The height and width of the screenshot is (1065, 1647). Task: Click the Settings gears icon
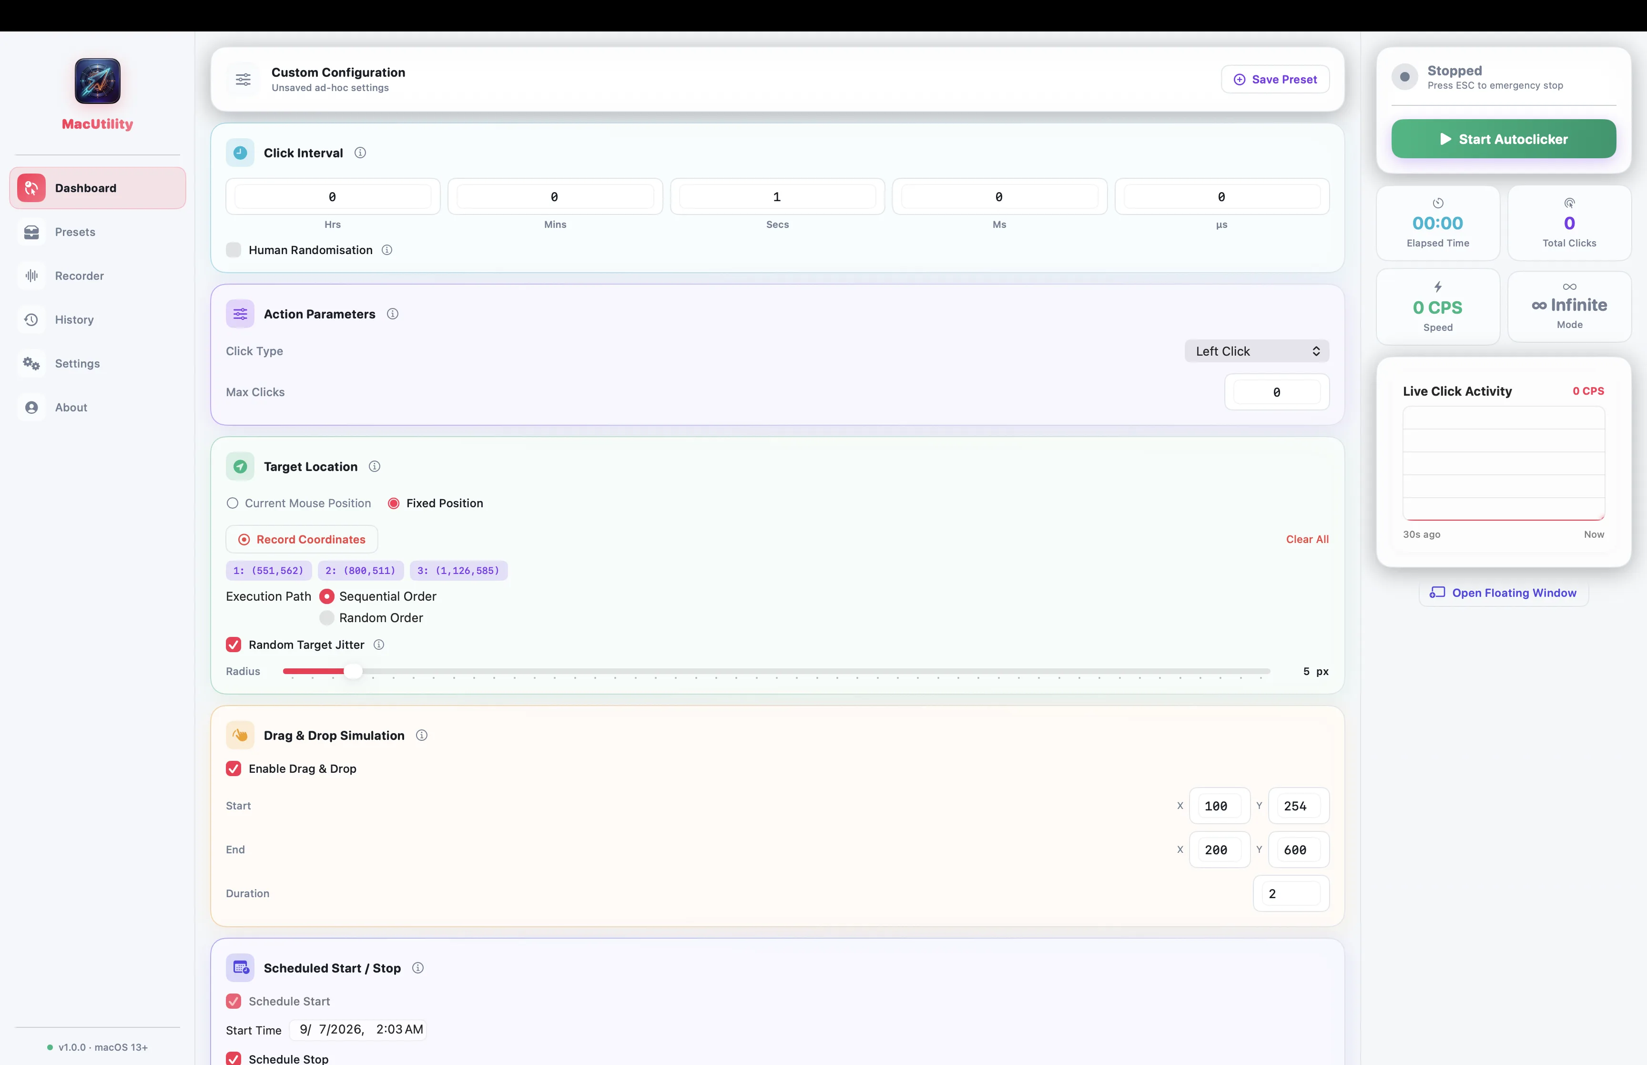point(32,364)
